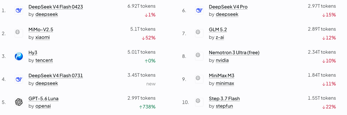Viewport: 347px width, 115px height.
Task: Visit the xiaomi author link
Action: pos(43,37)
